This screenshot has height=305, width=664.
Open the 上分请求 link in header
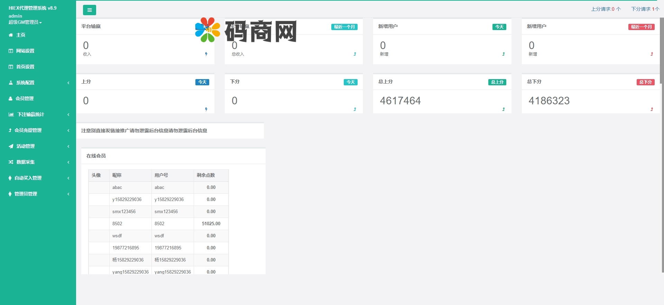(606, 9)
